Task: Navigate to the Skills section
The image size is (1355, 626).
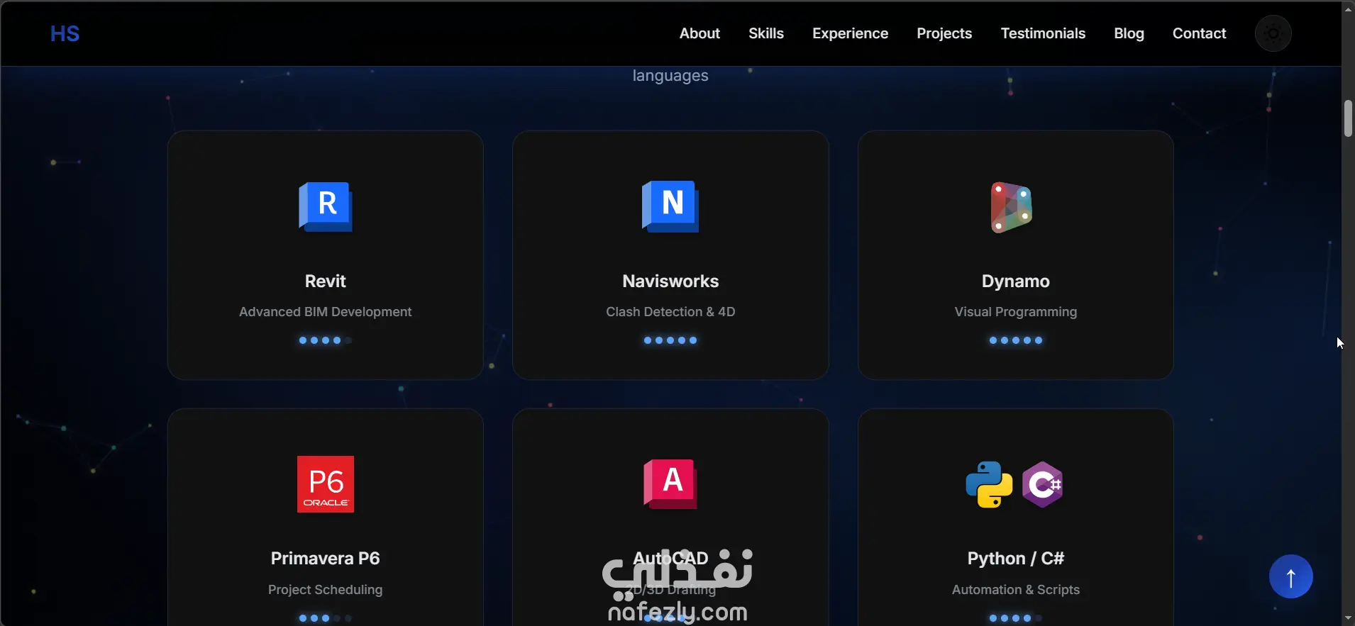Action: pyautogui.click(x=766, y=33)
